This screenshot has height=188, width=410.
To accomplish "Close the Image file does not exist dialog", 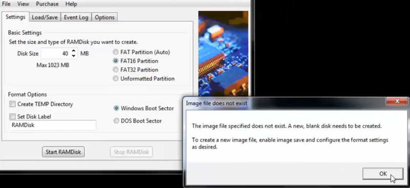I will [x=397, y=101].
